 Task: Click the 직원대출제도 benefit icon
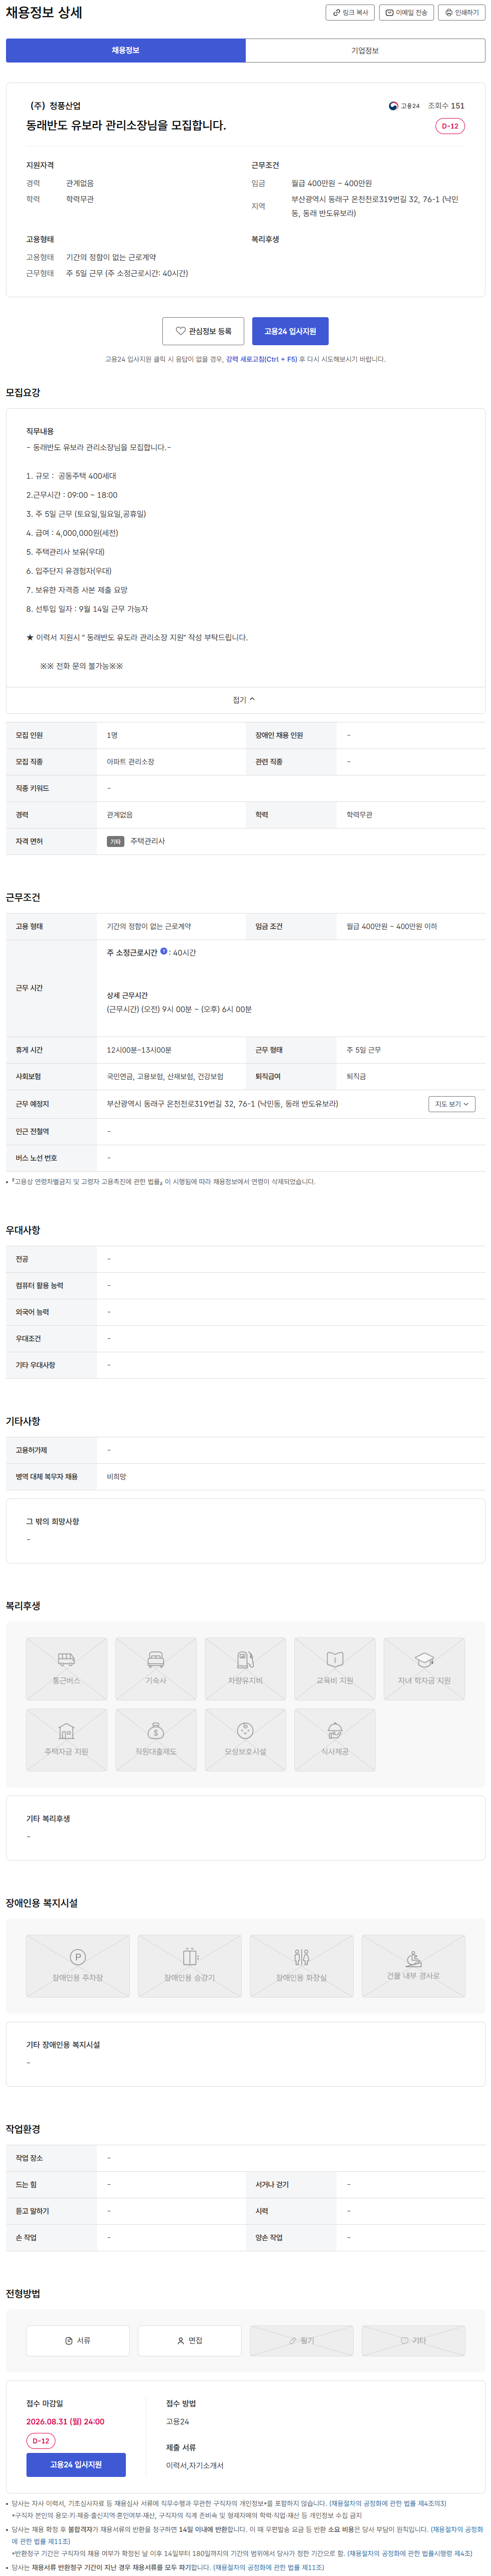tap(156, 1740)
